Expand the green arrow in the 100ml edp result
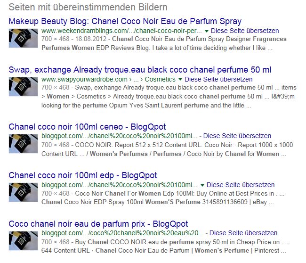This screenshot has width=306, height=263. pos(202,185)
